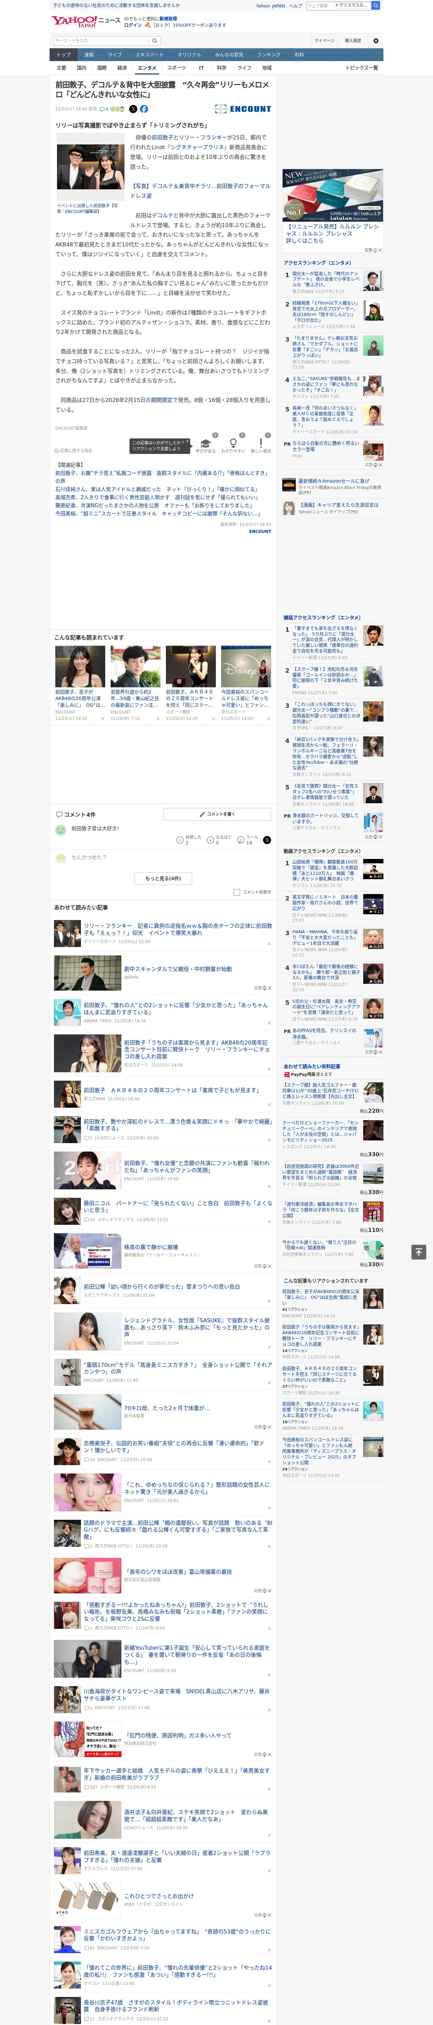Select the IT category
The width and height of the screenshot is (433, 2025).
click(202, 67)
